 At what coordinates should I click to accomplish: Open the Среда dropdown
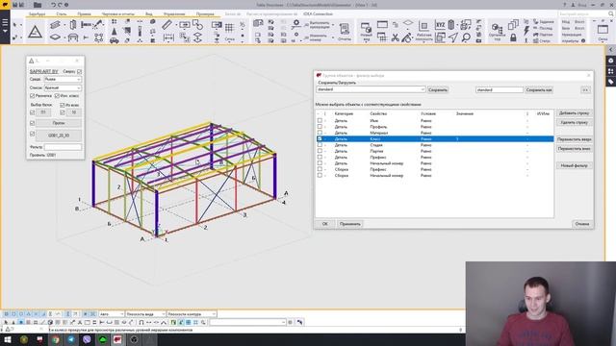coord(63,79)
